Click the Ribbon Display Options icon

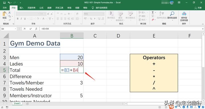[x=179, y=3]
